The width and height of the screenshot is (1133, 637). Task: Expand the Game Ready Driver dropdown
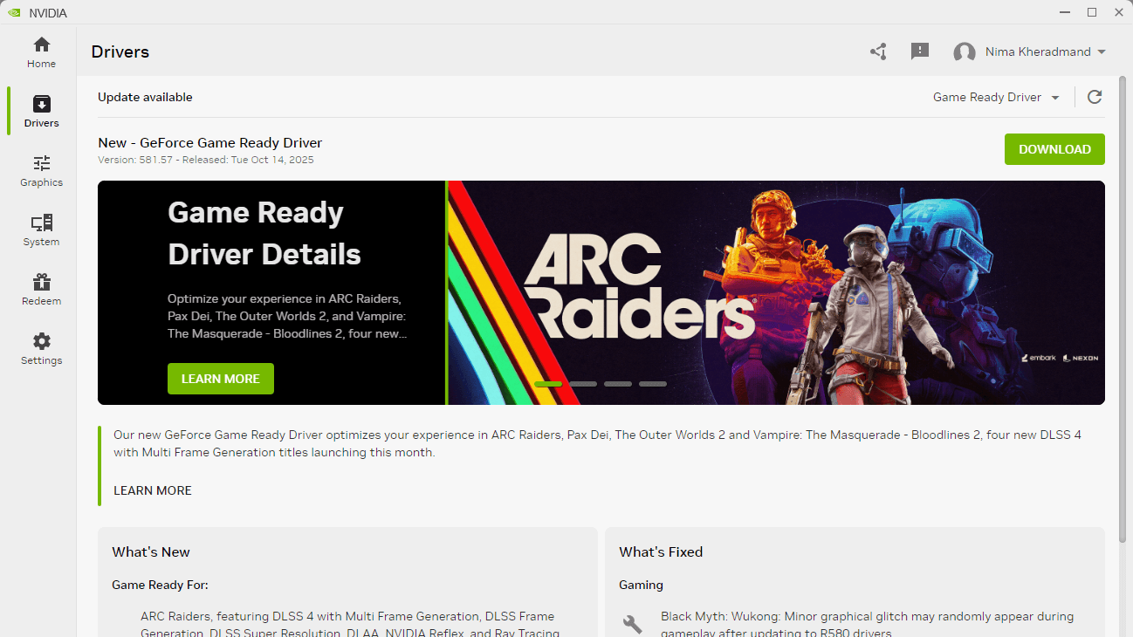[996, 97]
